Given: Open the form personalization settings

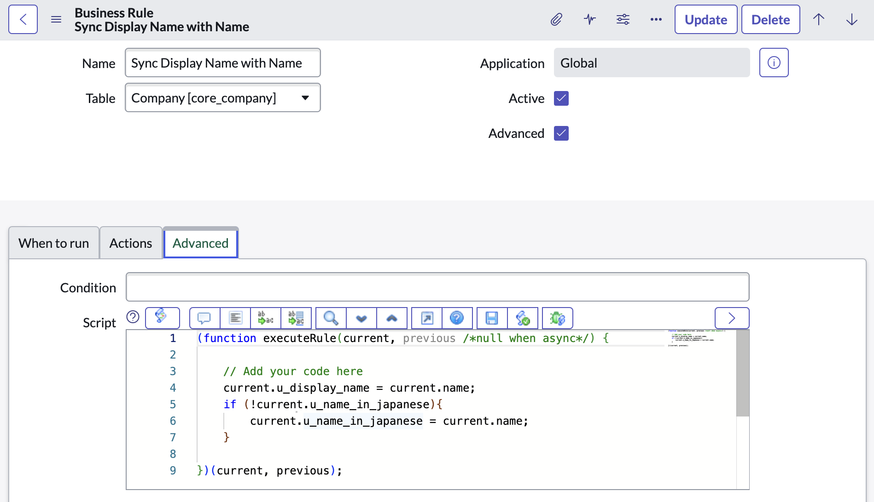Looking at the screenshot, I should tap(623, 19).
